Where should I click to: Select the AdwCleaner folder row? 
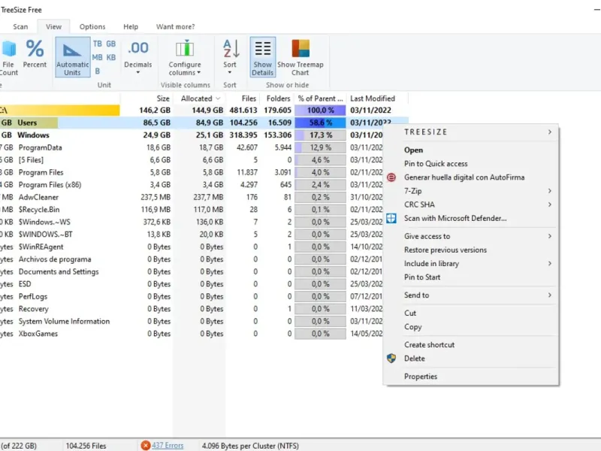point(192,197)
